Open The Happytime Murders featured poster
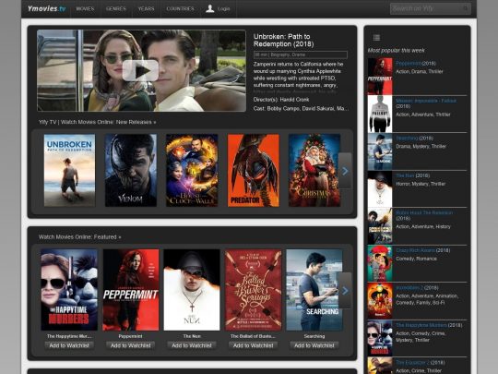 coord(69,290)
